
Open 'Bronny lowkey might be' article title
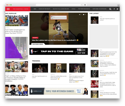pyautogui.click(x=108, y=74)
